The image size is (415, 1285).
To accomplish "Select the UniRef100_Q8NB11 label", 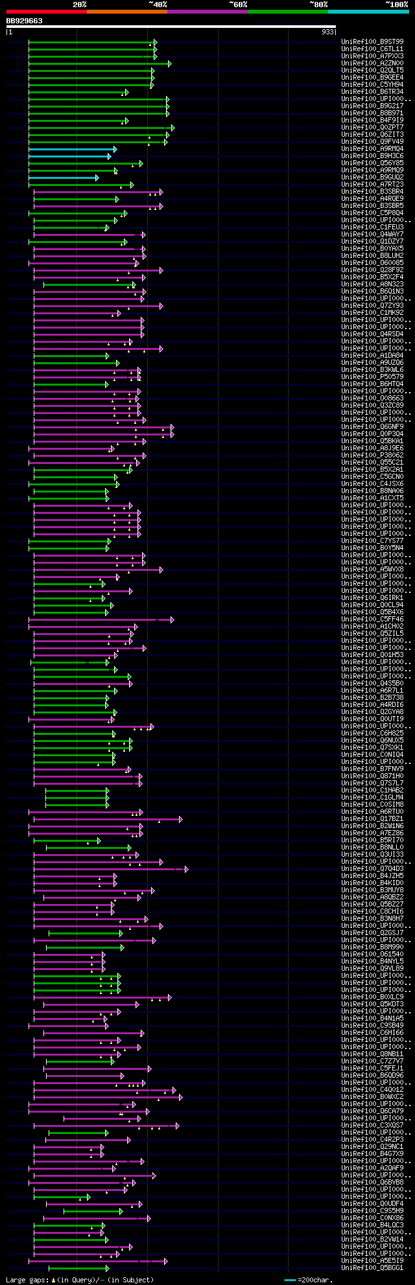I will coord(372,1054).
